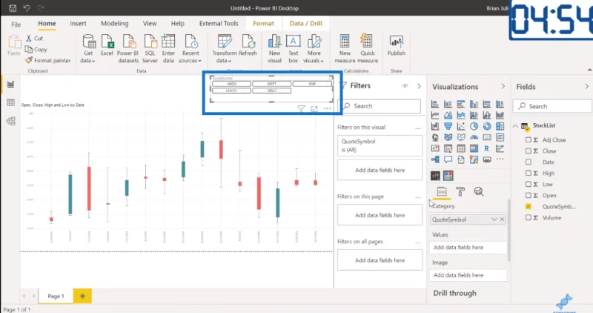Screen dimensions: 593x313
Task: Switch to the Modeling ribbon tab
Action: [x=115, y=24]
